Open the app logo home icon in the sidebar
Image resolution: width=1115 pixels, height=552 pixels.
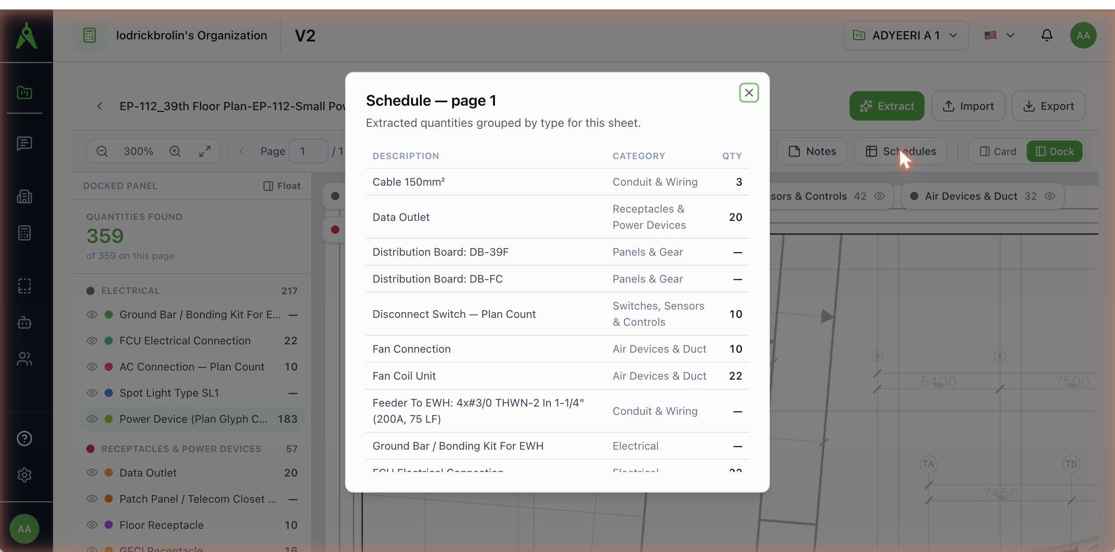tap(26, 36)
